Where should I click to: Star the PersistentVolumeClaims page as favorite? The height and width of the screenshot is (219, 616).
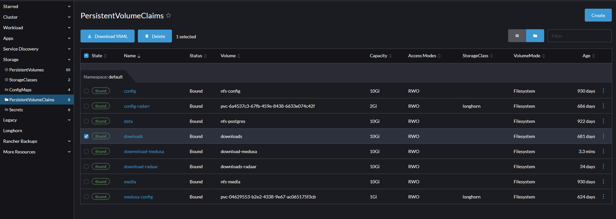point(168,15)
